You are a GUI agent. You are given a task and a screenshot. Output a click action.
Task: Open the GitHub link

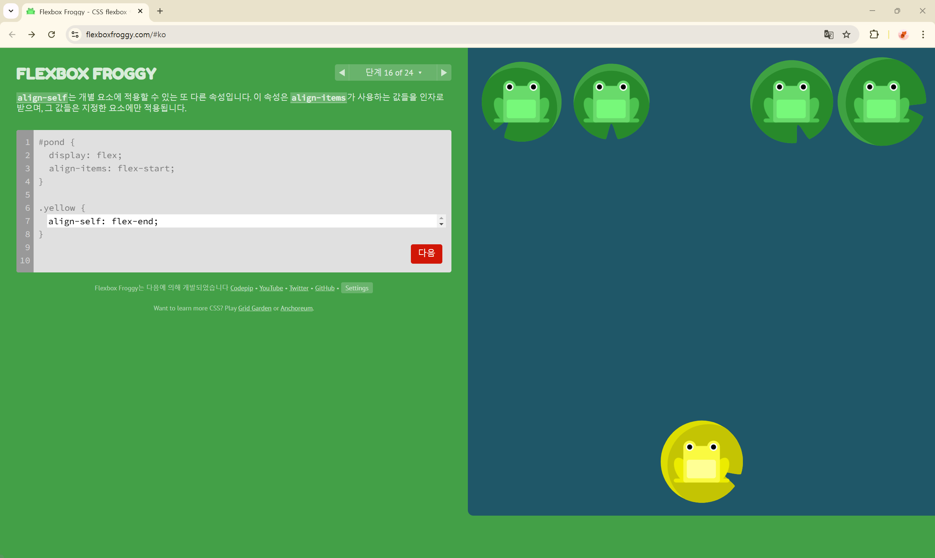[324, 288]
